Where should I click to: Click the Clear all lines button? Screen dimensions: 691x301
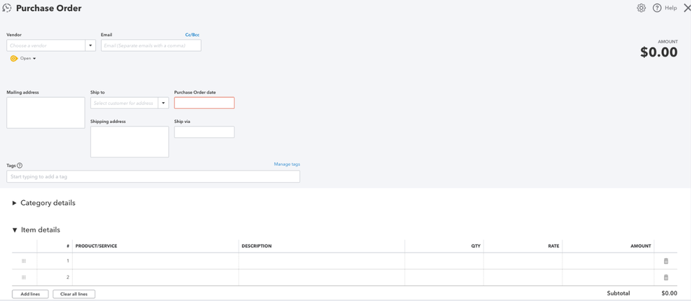74,294
